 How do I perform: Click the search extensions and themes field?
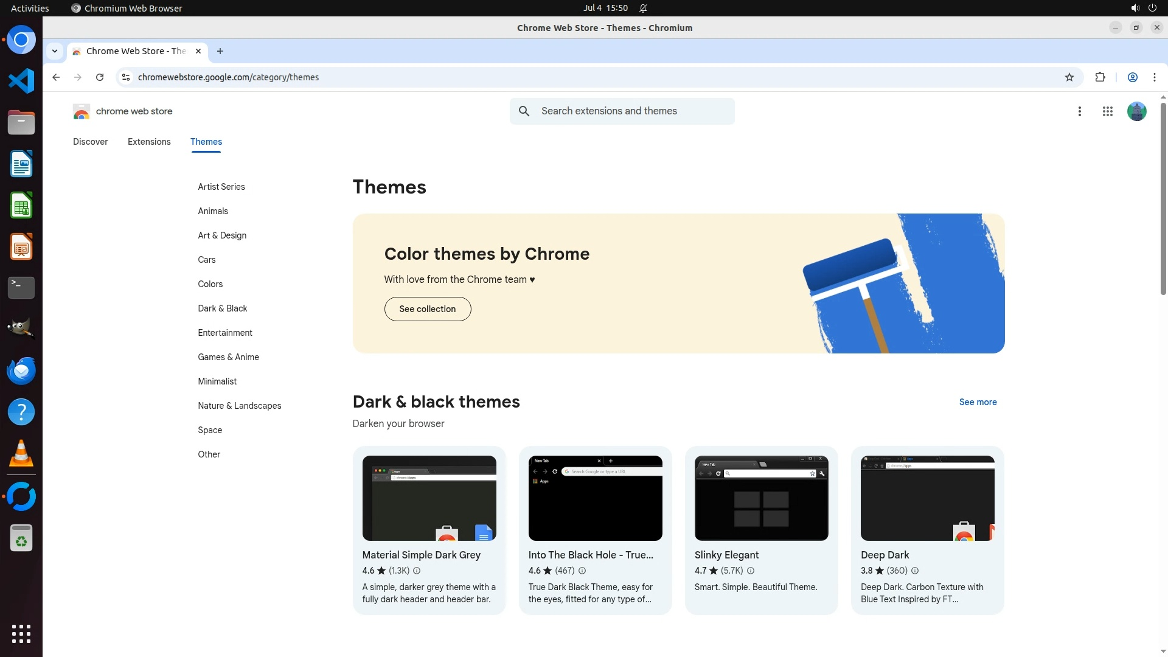tap(633, 111)
